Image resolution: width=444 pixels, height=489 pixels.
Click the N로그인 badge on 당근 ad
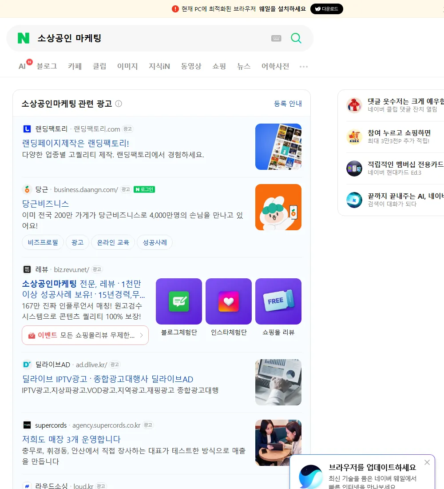[144, 189]
